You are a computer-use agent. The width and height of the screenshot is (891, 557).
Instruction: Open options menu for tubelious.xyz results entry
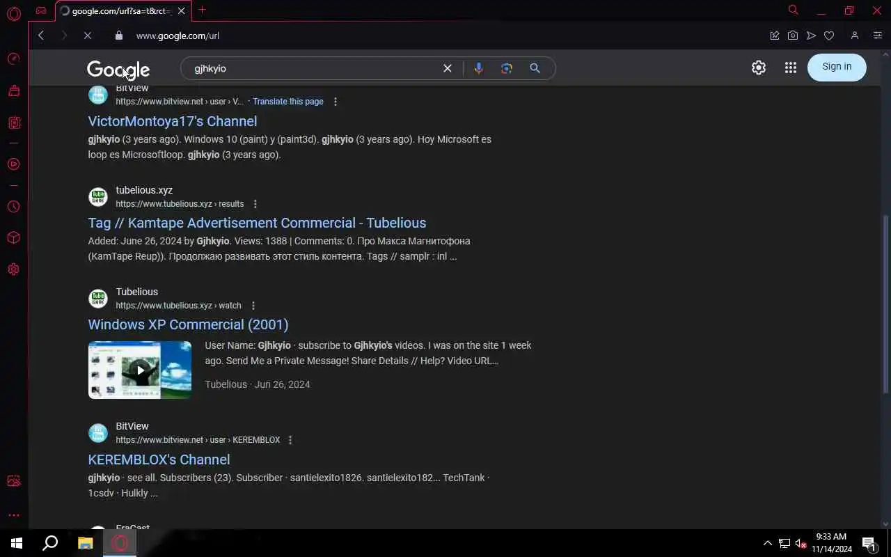(x=255, y=204)
